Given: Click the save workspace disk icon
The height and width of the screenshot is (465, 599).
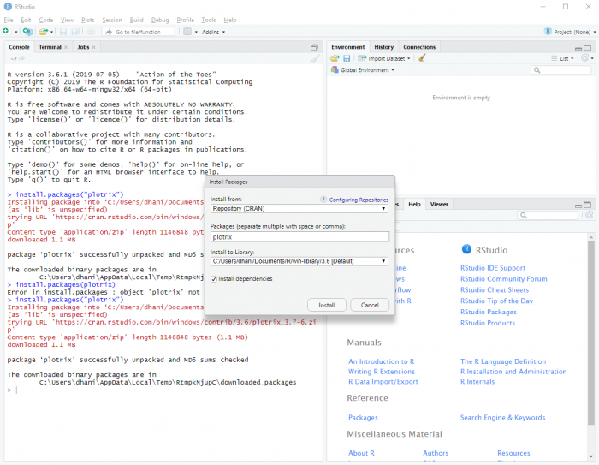Looking at the screenshot, I should [x=347, y=58].
